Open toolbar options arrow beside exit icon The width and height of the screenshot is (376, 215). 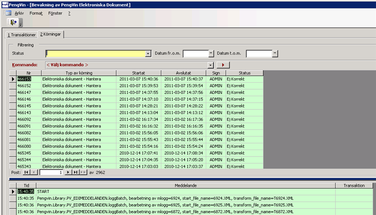[21, 22]
